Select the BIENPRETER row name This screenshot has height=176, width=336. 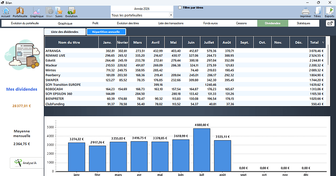(55, 99)
